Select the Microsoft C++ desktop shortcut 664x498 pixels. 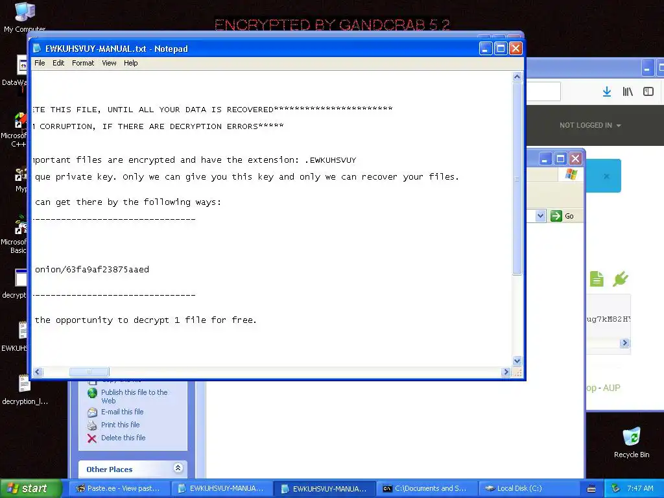pyautogui.click(x=14, y=129)
